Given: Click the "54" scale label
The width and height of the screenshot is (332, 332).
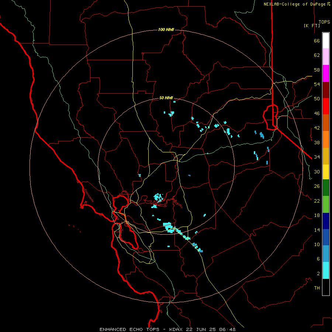Looking at the screenshot, I should tap(317, 84).
